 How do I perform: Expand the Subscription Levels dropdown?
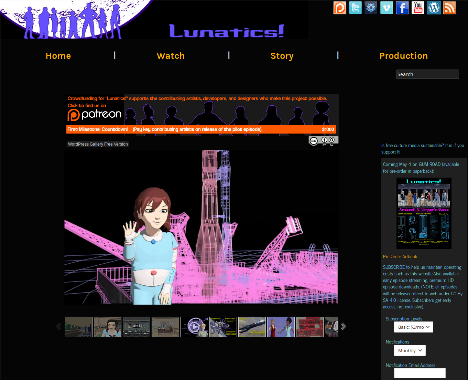pyautogui.click(x=413, y=327)
